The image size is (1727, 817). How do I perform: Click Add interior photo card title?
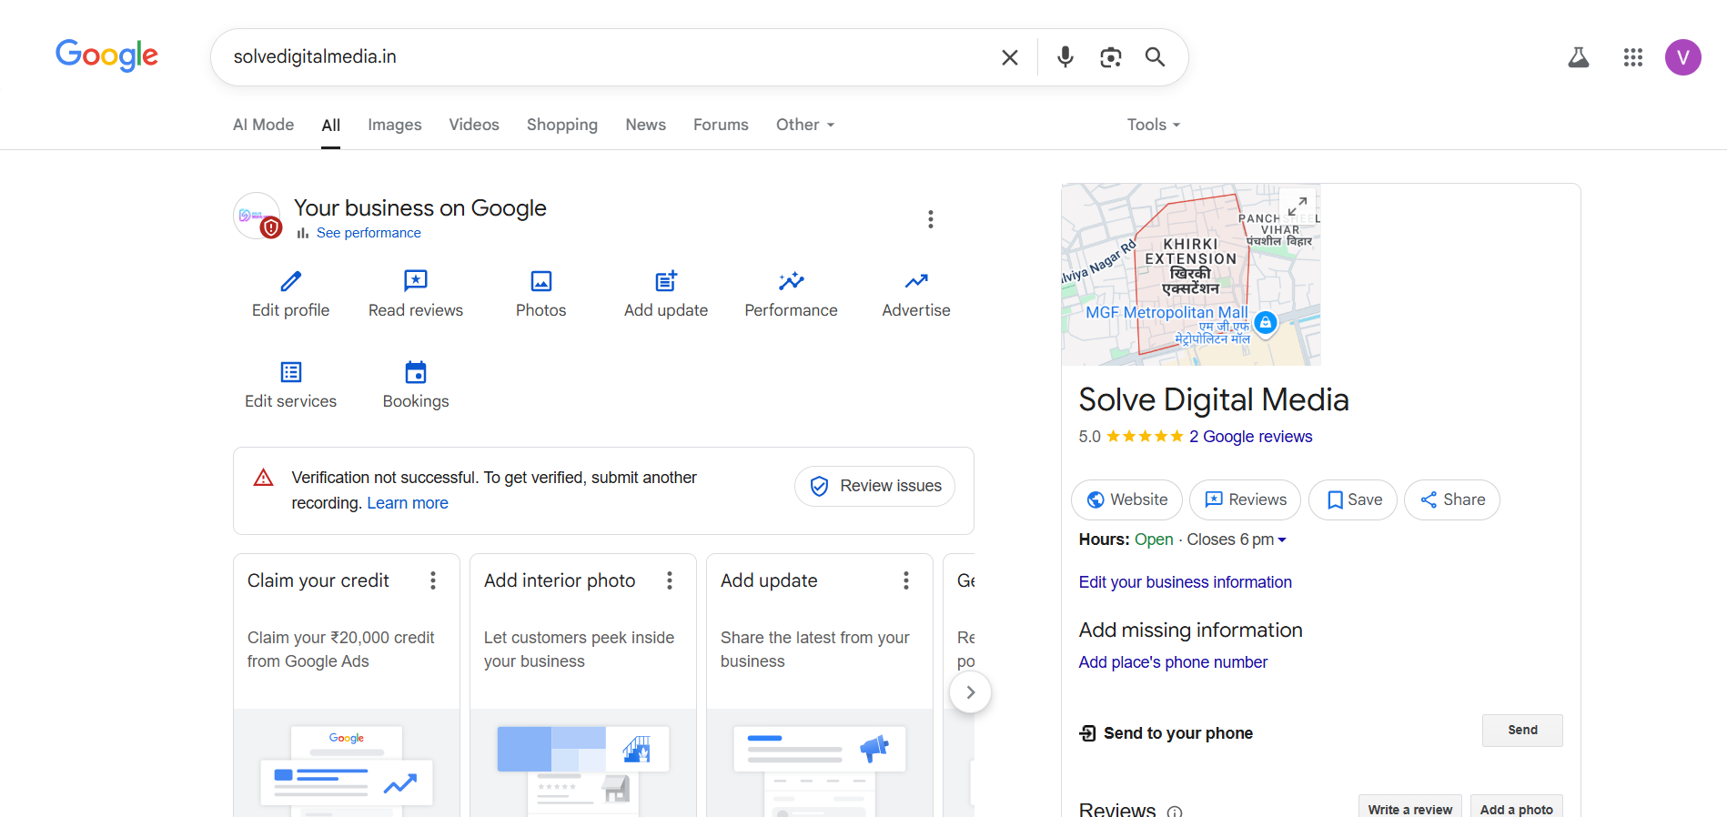point(560,580)
